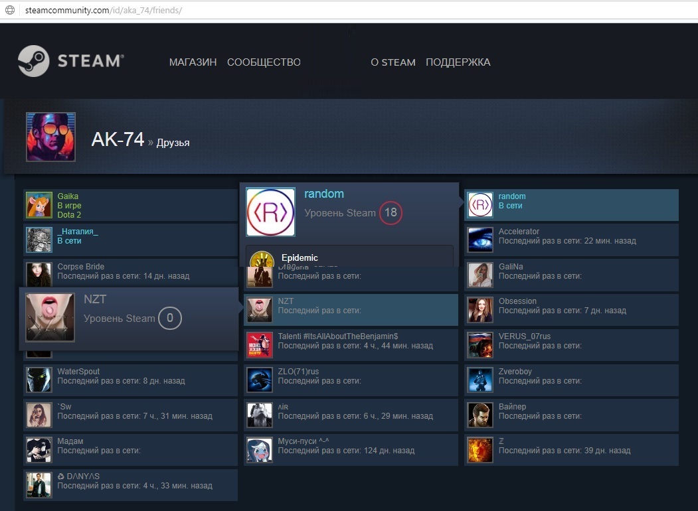
Task: Open the О STEAM page
Action: click(x=393, y=62)
